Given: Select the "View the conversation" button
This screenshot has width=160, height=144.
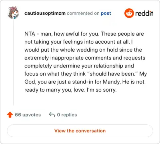Looking at the screenshot, I should click(80, 131).
